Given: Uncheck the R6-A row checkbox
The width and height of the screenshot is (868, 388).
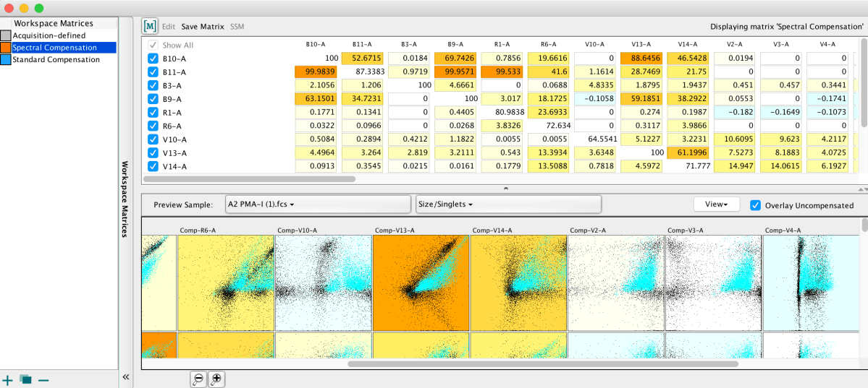Looking at the screenshot, I should click(x=153, y=126).
